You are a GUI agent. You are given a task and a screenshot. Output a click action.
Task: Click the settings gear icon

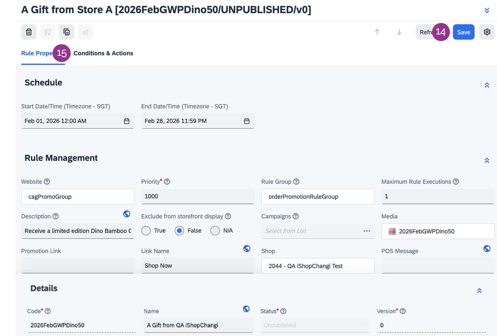[487, 32]
